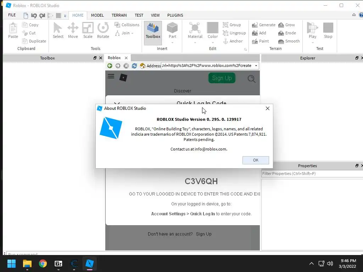
Task: Switch to the PLUGINS ribbon tab
Action: [x=175, y=15]
